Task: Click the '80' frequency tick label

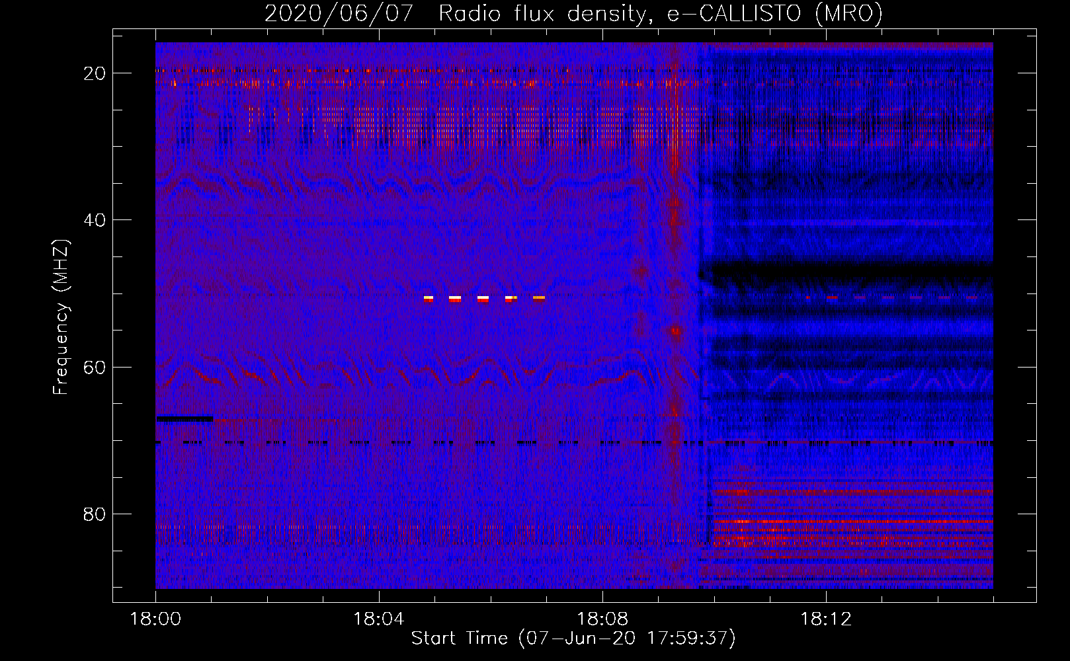Action: point(95,514)
